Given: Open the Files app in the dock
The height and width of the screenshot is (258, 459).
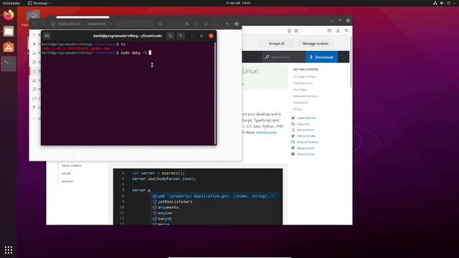Looking at the screenshot, I should tap(9, 32).
